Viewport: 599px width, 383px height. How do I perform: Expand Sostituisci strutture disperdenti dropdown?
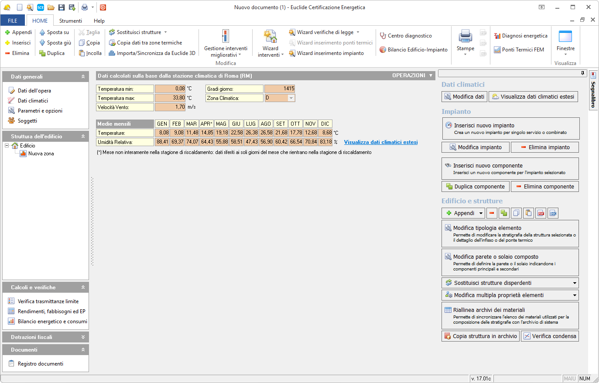pyautogui.click(x=574, y=283)
